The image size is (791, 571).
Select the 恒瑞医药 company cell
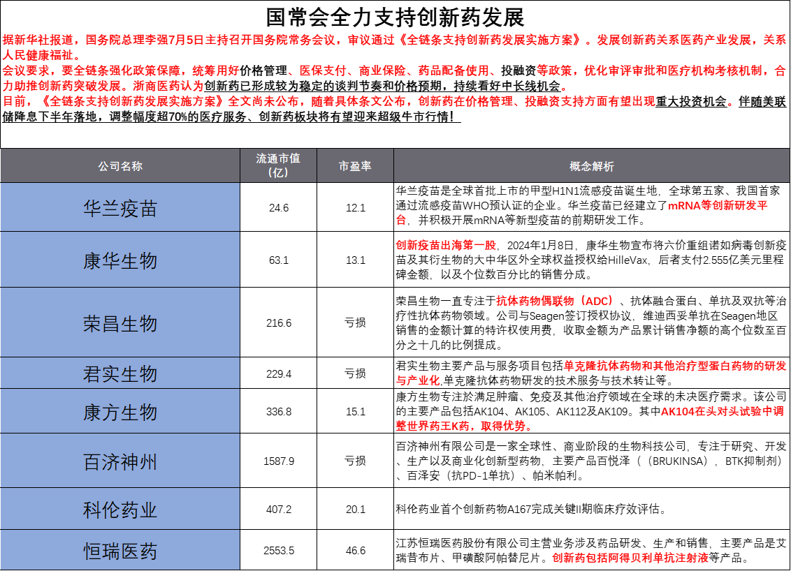(x=120, y=551)
